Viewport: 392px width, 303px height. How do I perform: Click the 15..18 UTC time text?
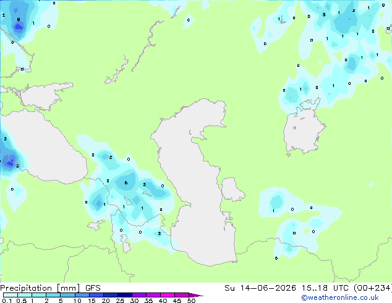[x=325, y=288]
